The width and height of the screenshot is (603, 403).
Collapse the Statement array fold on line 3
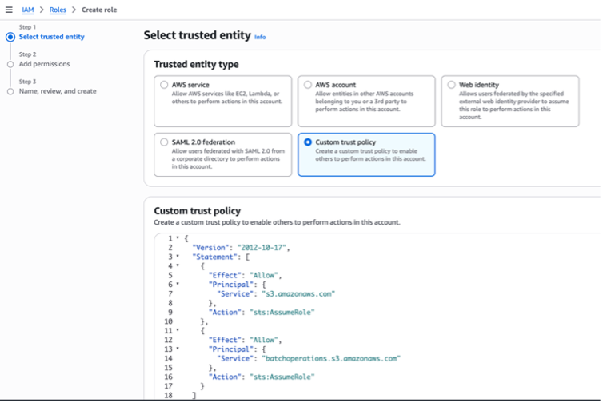(x=178, y=257)
